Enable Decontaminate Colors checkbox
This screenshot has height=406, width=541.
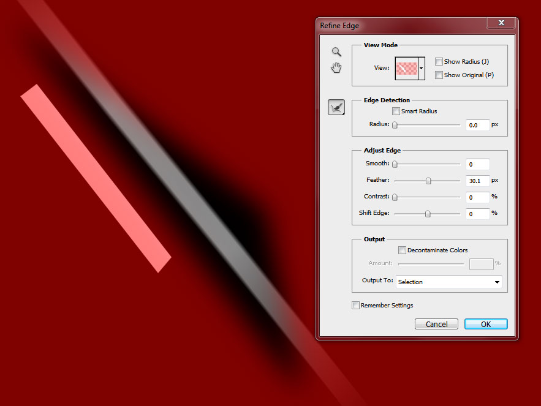pyautogui.click(x=402, y=250)
